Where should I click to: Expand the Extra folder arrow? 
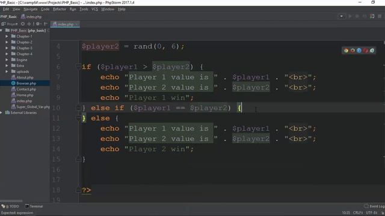coord(7,65)
